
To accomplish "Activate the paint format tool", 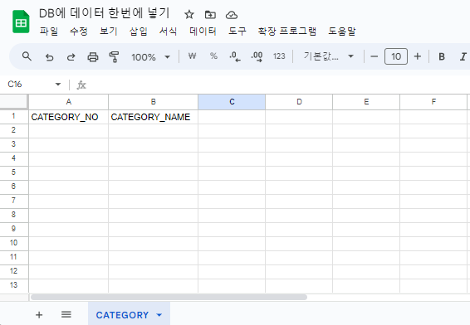I will [114, 56].
